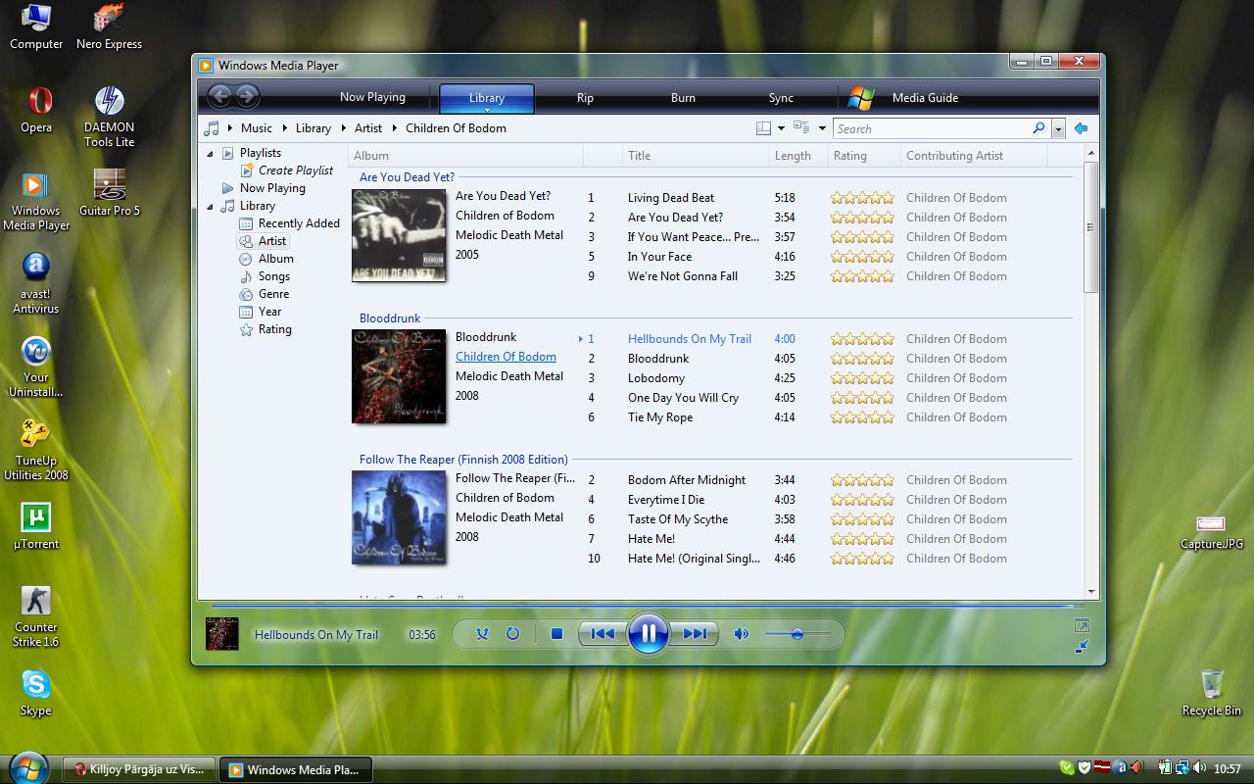The image size is (1254, 784).
Task: Select the Follow The Reaper album cover
Action: click(399, 517)
